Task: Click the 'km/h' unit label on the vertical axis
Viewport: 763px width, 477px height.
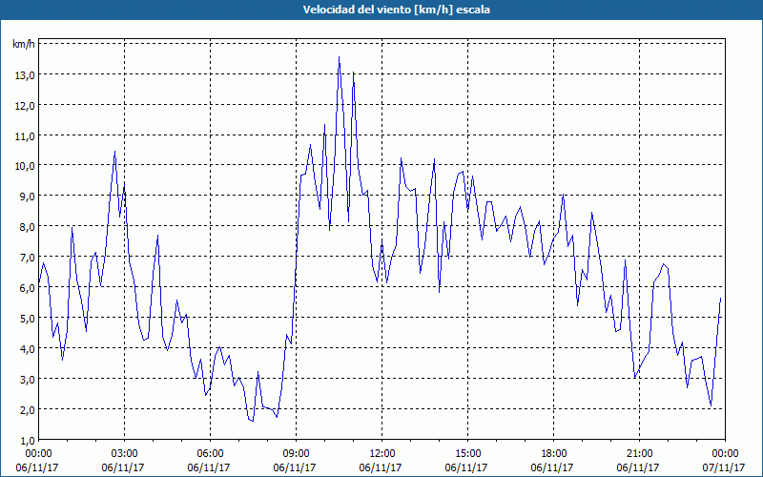Action: click(x=23, y=44)
